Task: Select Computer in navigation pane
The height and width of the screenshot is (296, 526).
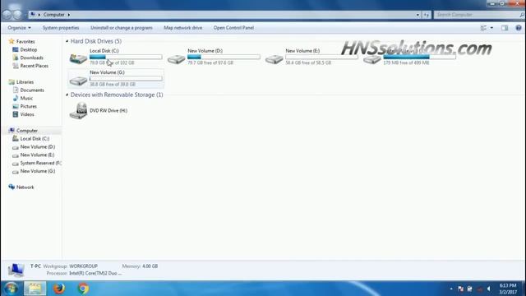Action: [x=27, y=131]
